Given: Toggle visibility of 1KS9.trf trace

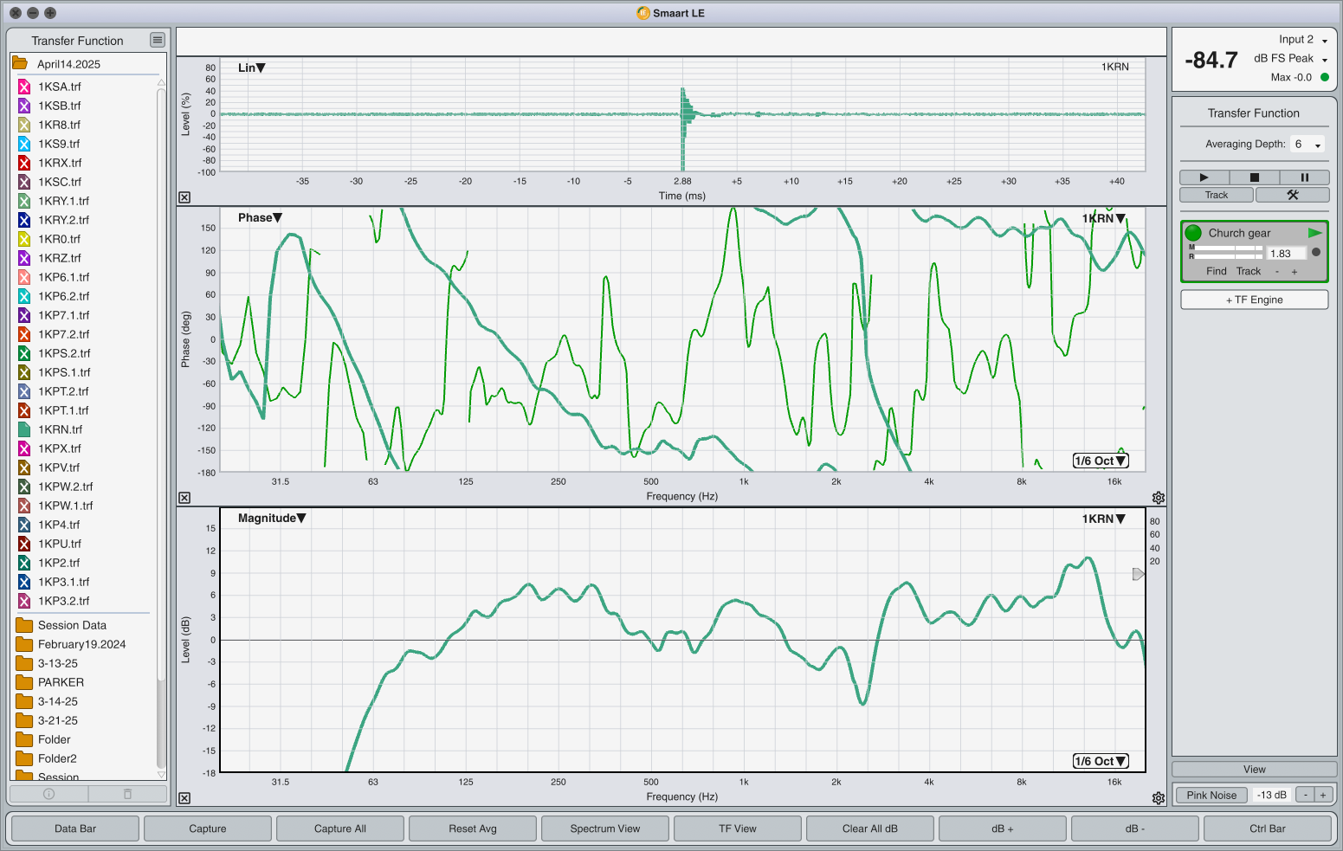Looking at the screenshot, I should [24, 144].
